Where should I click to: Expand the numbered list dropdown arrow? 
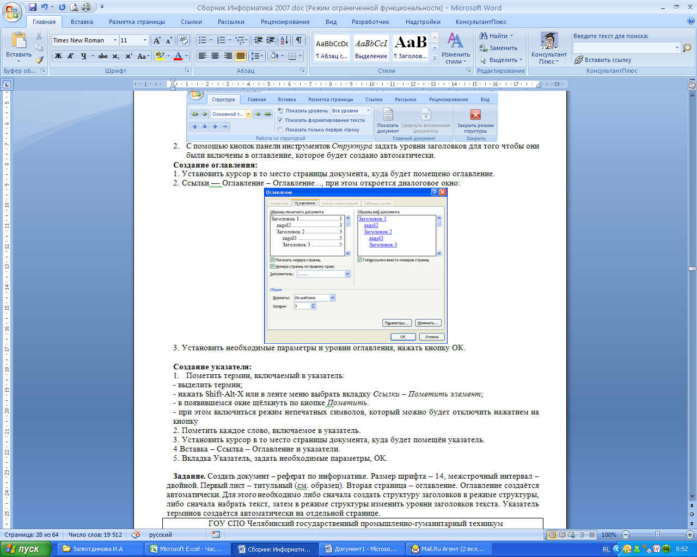click(230, 40)
